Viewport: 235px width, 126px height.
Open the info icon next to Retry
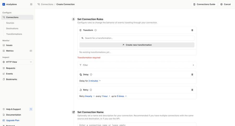[91, 90]
